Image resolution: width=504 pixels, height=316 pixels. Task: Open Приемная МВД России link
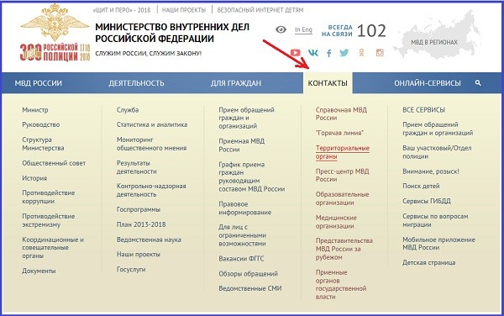(241, 145)
